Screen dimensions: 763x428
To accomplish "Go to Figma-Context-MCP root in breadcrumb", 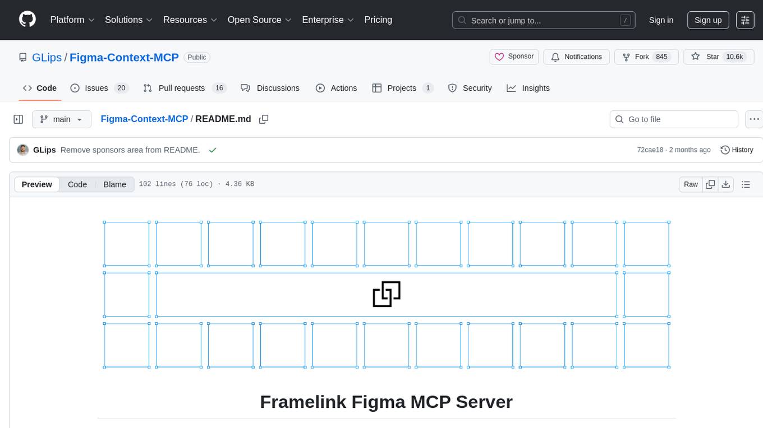I will [x=144, y=119].
